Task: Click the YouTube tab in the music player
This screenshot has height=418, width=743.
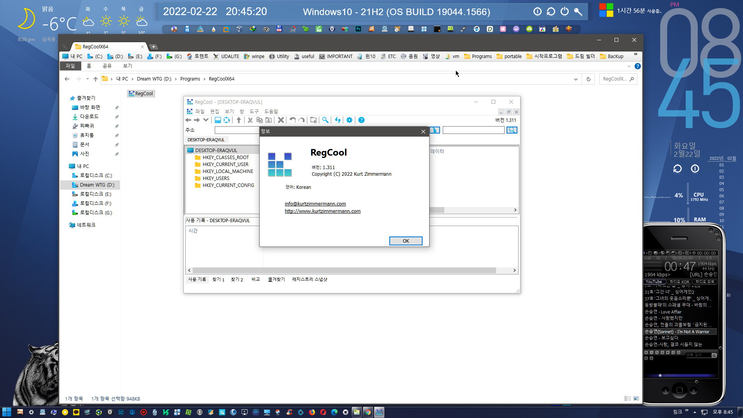Action: (x=654, y=282)
